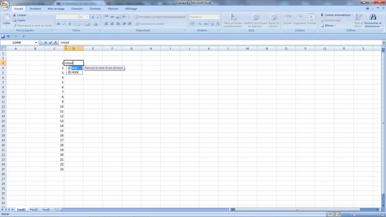This screenshot has width=386, height=217.
Task: Click the Grow Font icon
Action: pos(93,17)
